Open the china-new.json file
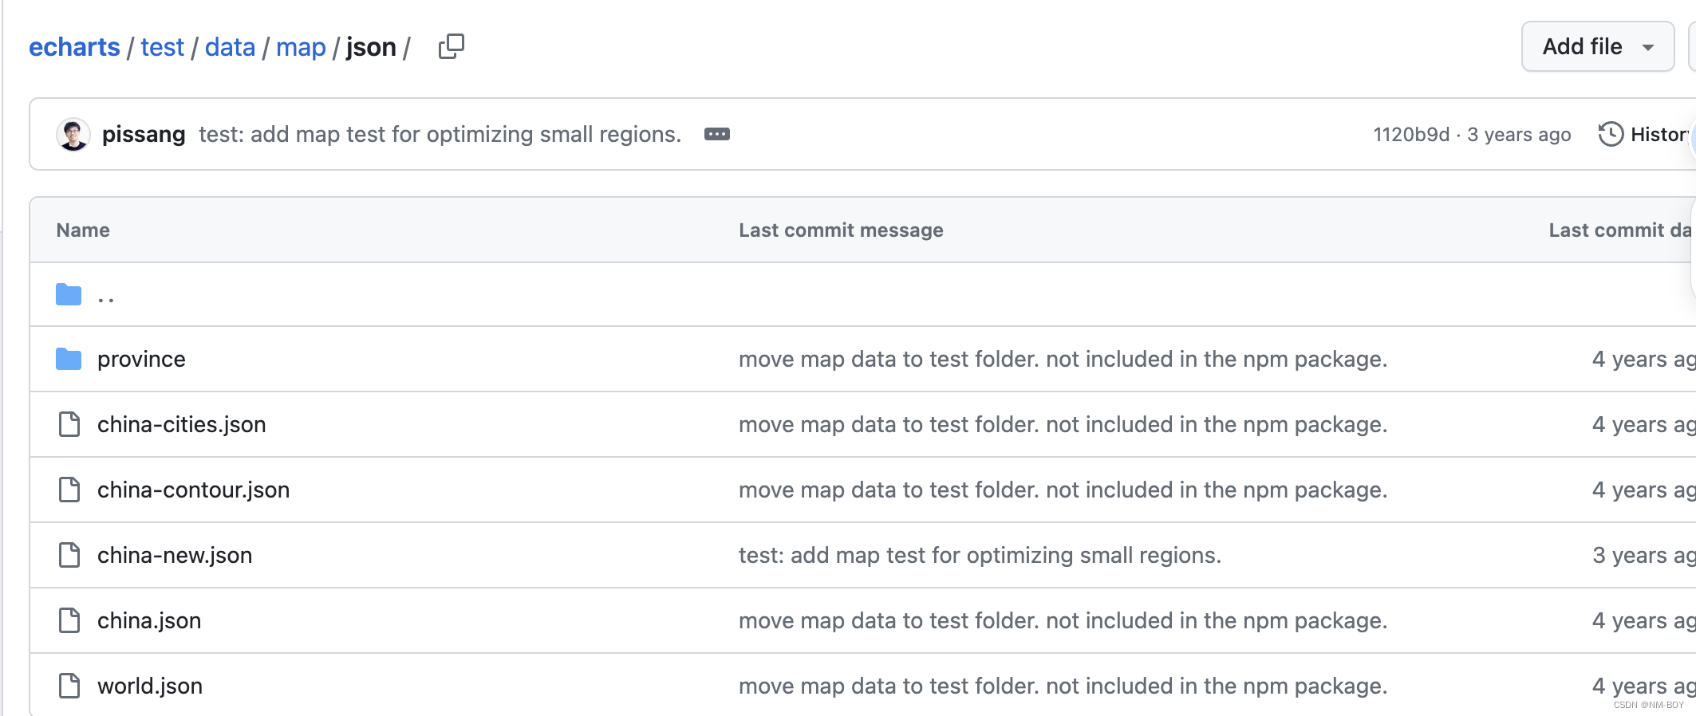The image size is (1696, 716). pyautogui.click(x=175, y=555)
